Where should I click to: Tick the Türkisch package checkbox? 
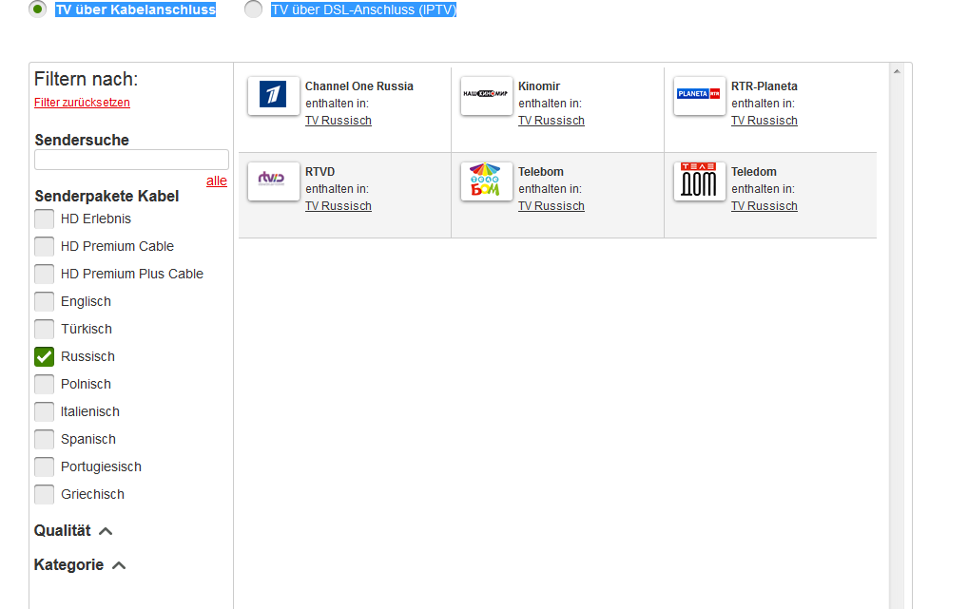(x=44, y=330)
